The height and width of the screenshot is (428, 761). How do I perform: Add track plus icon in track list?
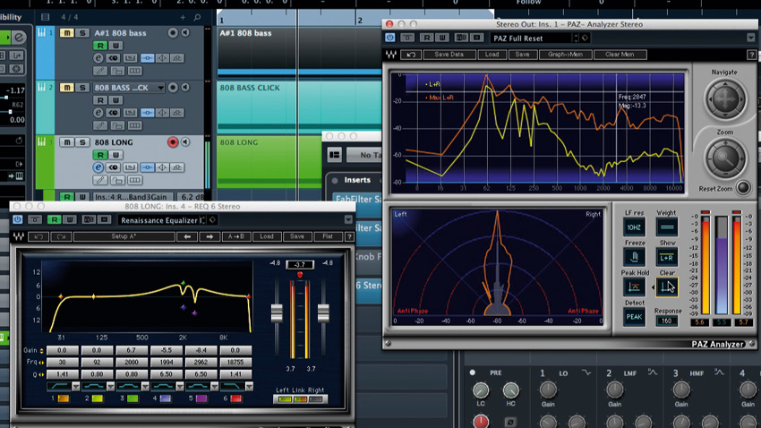(183, 18)
